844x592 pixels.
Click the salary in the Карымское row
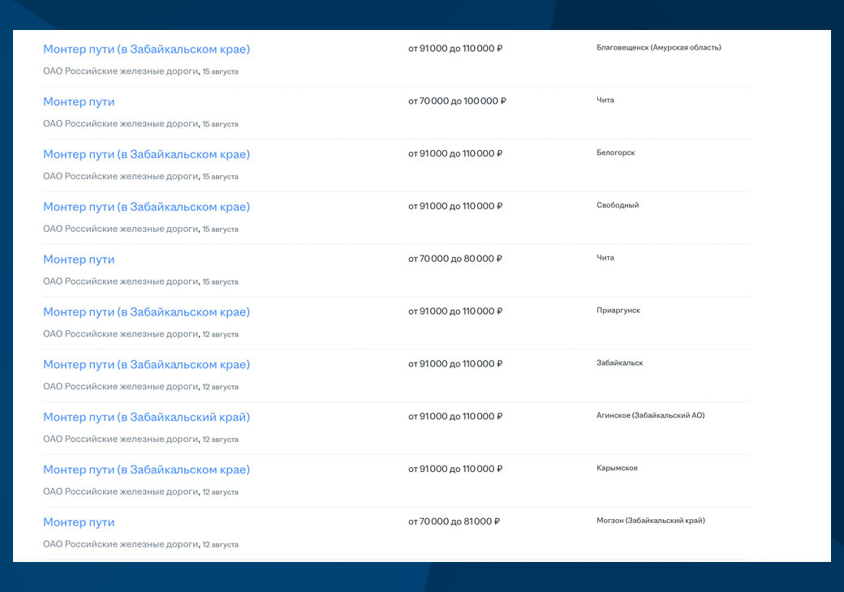(x=454, y=469)
